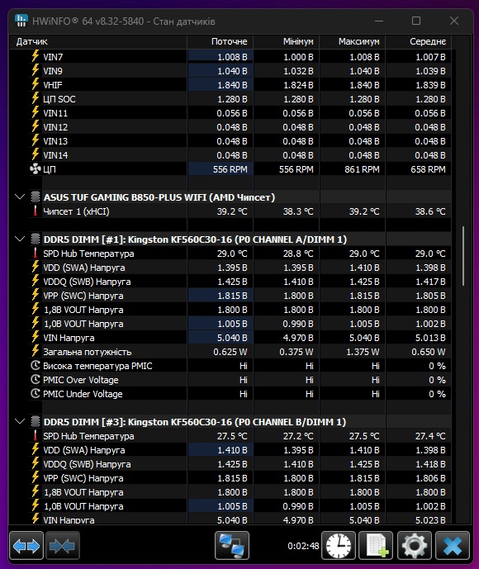Click the lightning icon next to VIN14
The width and height of the screenshot is (479, 569).
pos(36,155)
